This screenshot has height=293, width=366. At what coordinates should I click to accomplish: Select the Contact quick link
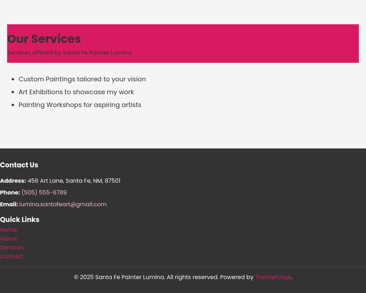(x=11, y=257)
